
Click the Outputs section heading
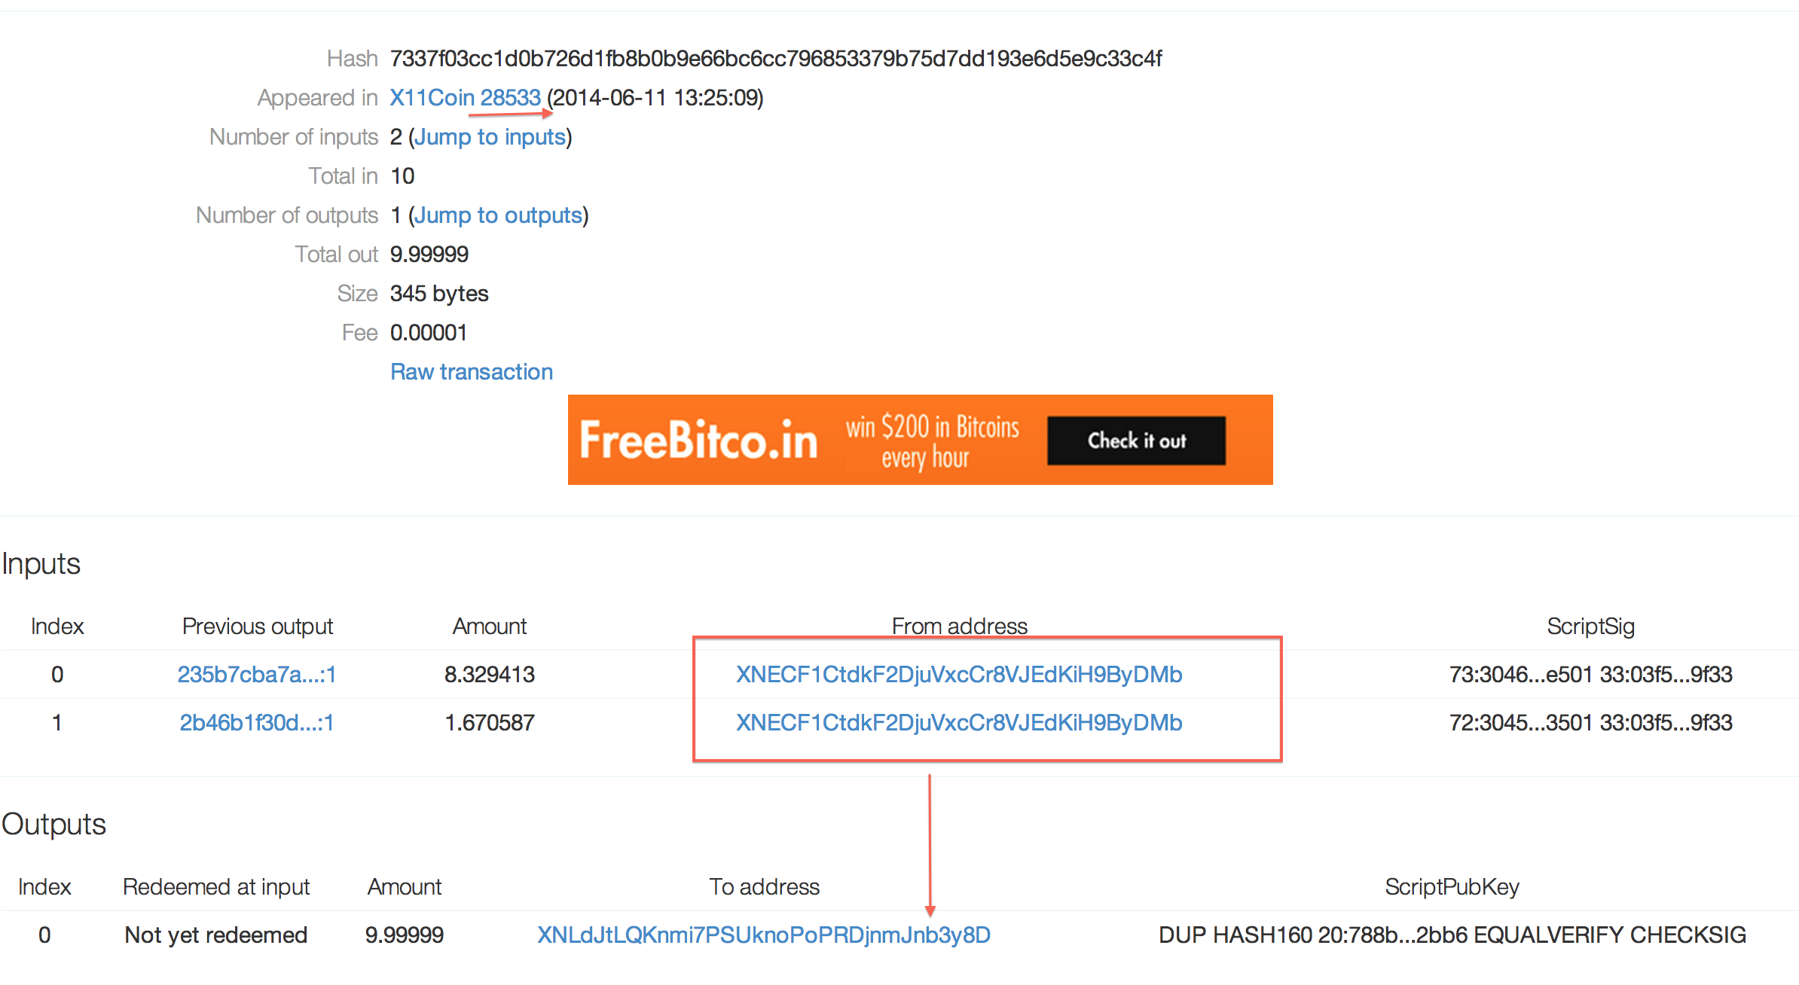point(54,824)
